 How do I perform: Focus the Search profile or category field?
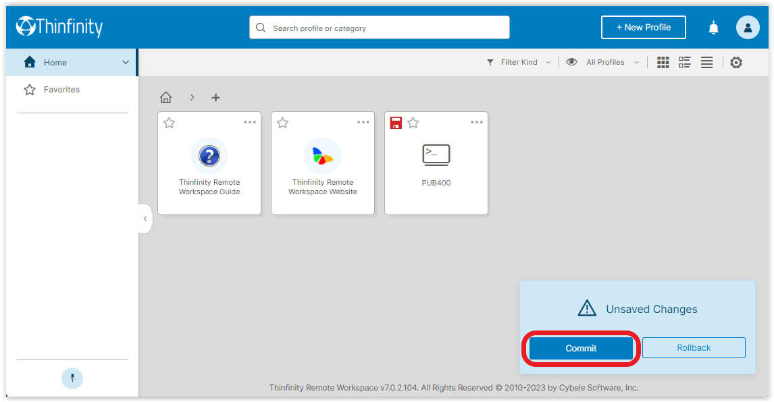click(379, 28)
